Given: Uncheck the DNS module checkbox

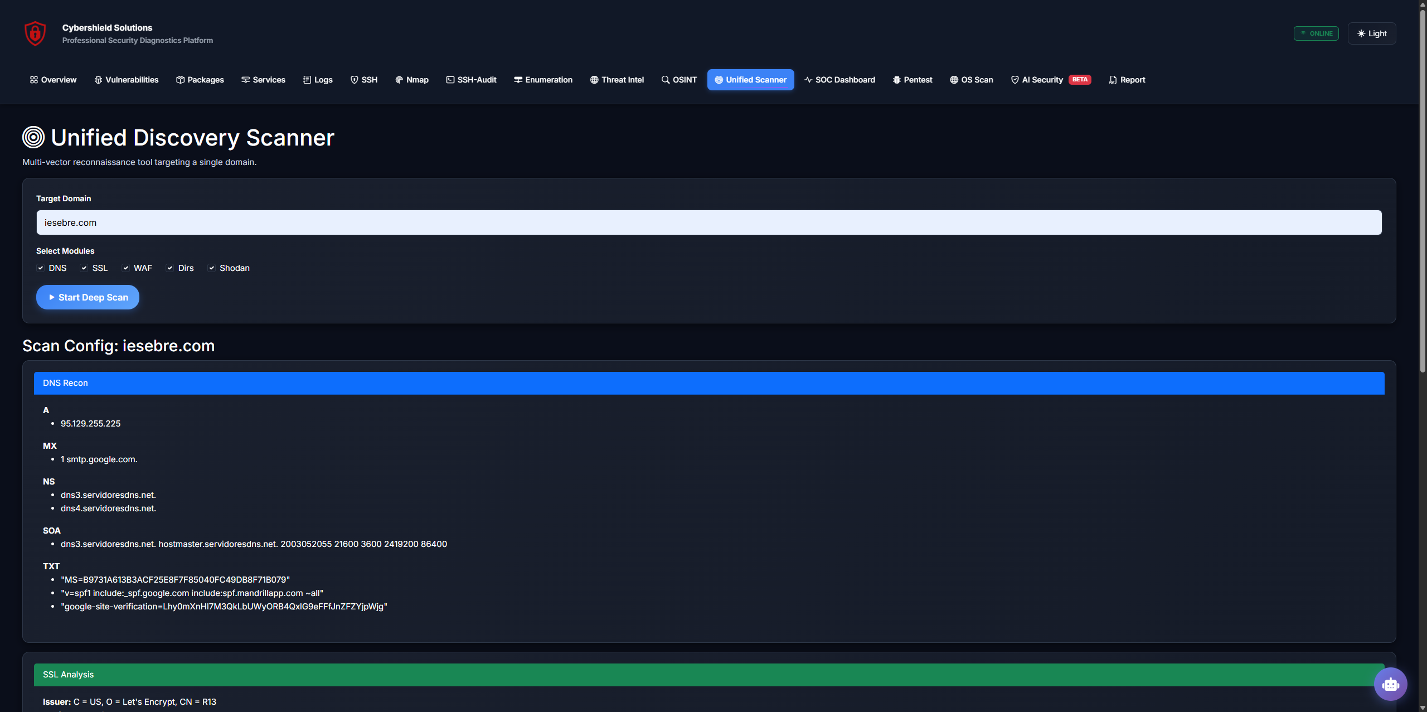Looking at the screenshot, I should point(40,268).
